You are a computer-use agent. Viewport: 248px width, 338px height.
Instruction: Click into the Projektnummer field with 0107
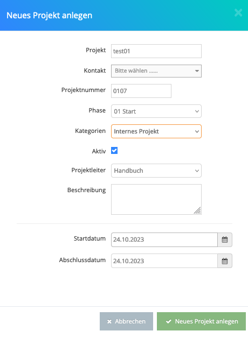[141, 91]
